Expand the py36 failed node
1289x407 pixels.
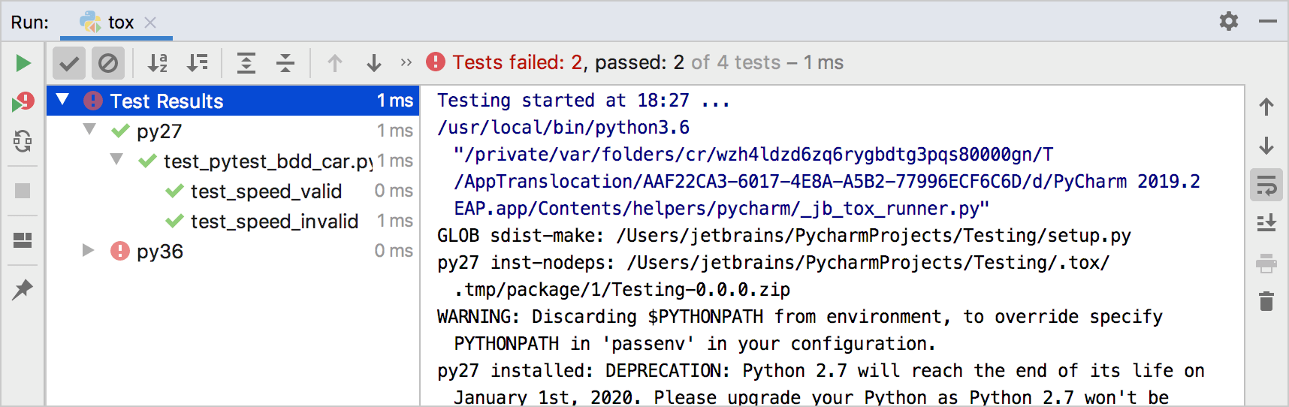pos(89,250)
